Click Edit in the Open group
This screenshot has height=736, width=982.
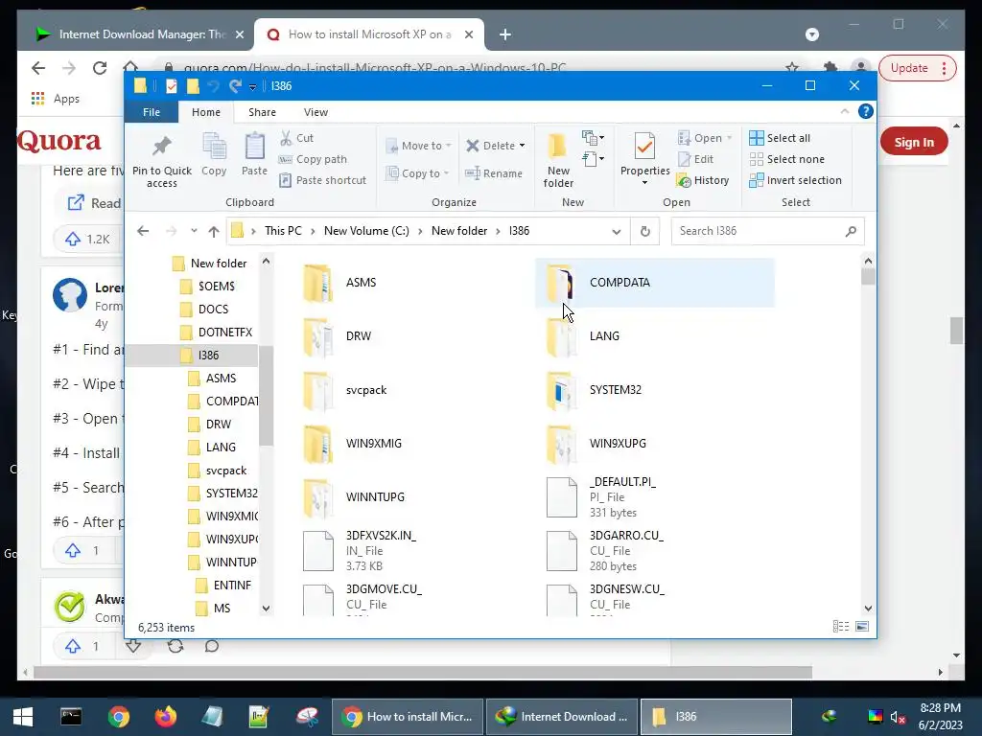696,159
